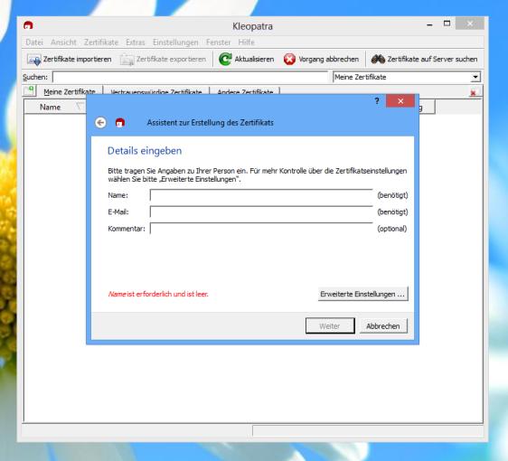
Task: Open the Extras menu
Action: [x=136, y=42]
